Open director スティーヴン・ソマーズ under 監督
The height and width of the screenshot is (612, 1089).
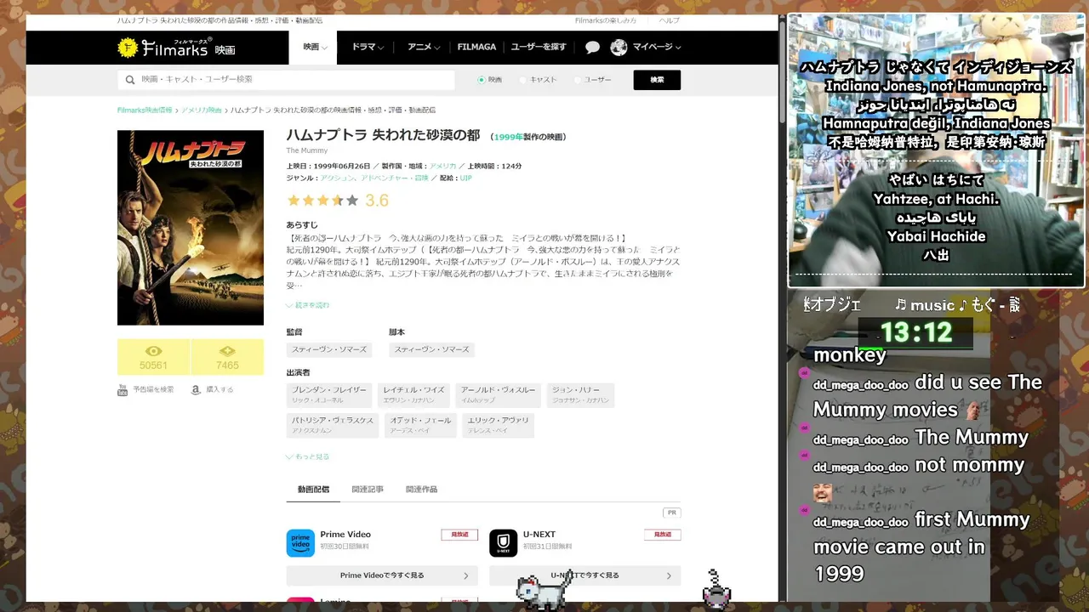pos(329,349)
